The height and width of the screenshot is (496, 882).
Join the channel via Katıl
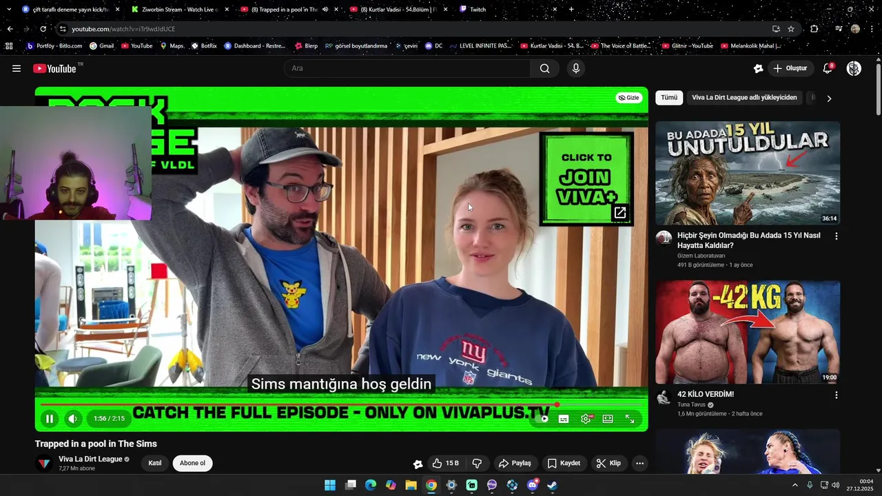pos(155,463)
